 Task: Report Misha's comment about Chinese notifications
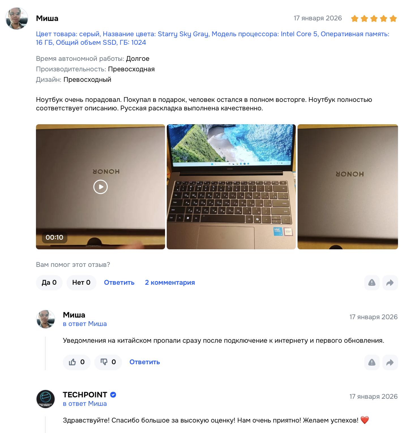372,362
